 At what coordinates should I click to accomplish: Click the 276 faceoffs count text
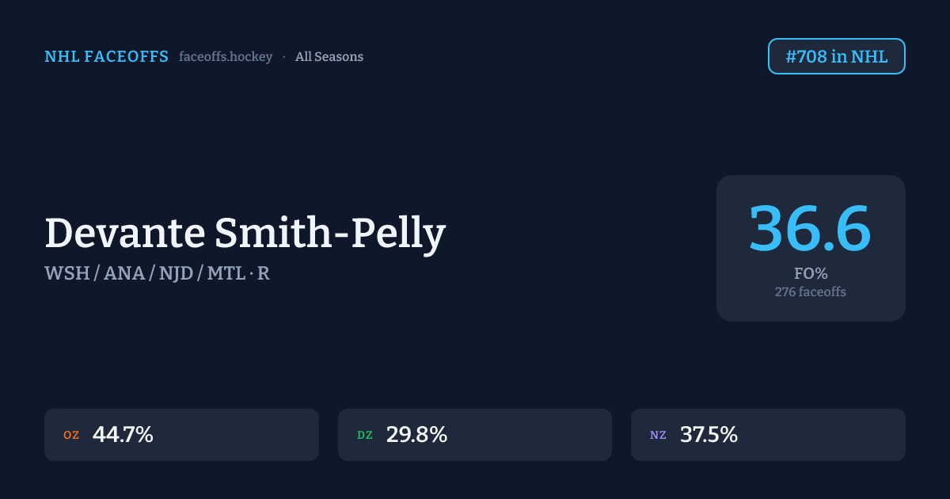point(811,292)
